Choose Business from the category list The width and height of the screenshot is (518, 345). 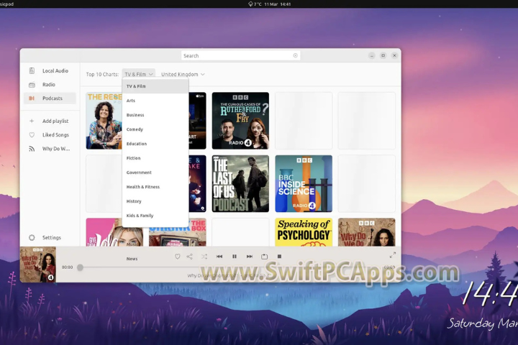pyautogui.click(x=155, y=115)
